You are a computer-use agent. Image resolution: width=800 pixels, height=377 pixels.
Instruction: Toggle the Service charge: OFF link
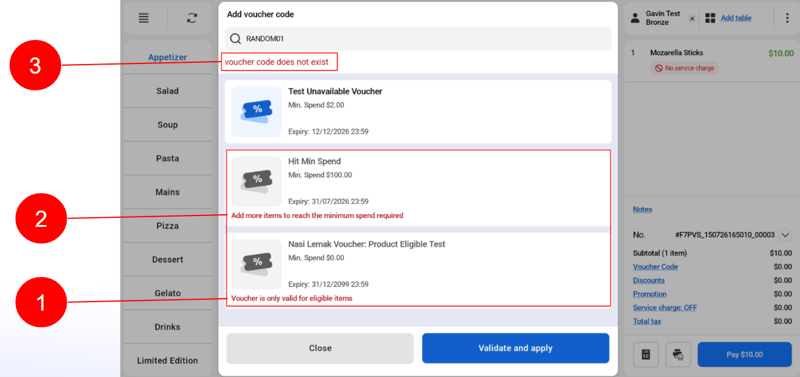665,308
